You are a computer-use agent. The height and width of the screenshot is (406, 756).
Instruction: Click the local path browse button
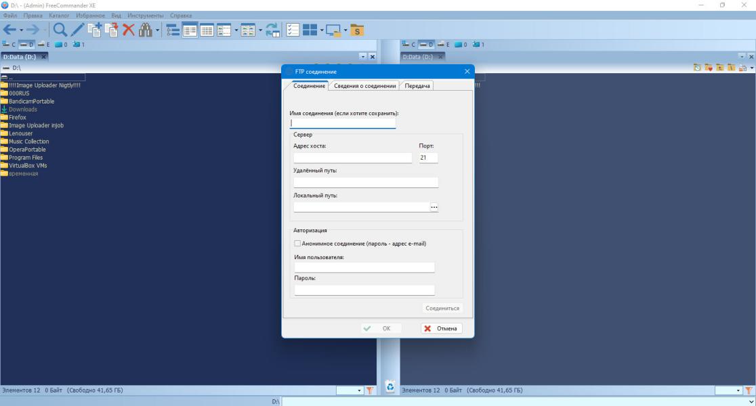[x=434, y=207]
